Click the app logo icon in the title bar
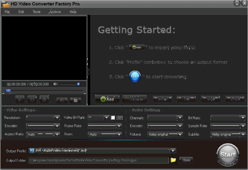This screenshot has height=170, width=248. pyautogui.click(x=5, y=4)
